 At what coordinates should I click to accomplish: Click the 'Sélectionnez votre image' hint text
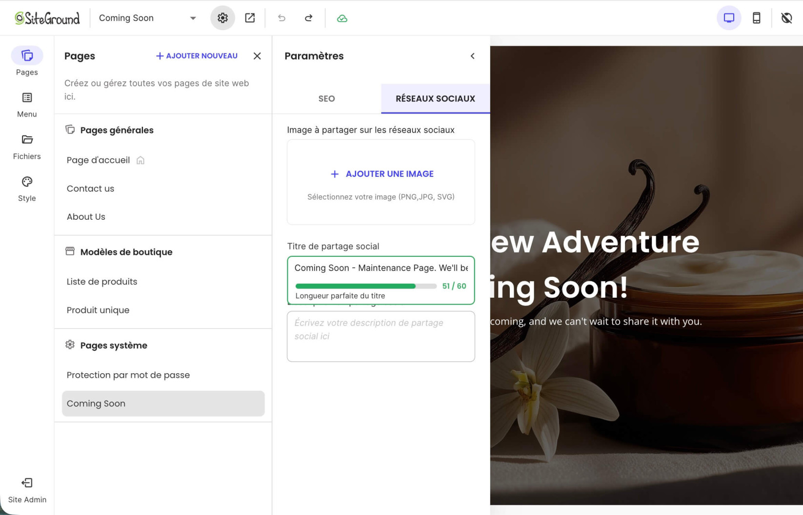coord(381,197)
